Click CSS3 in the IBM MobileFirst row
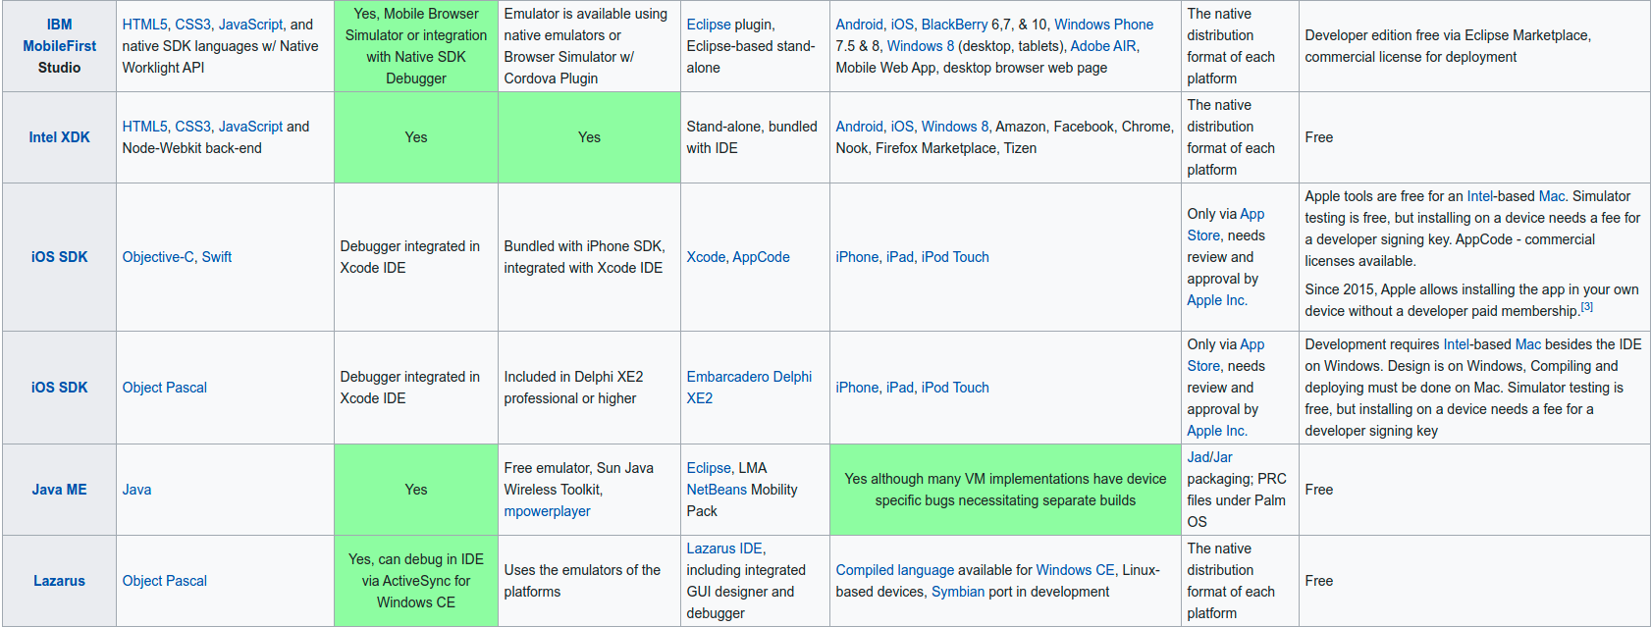Image resolution: width=1651 pixels, height=627 pixels. 192,25
